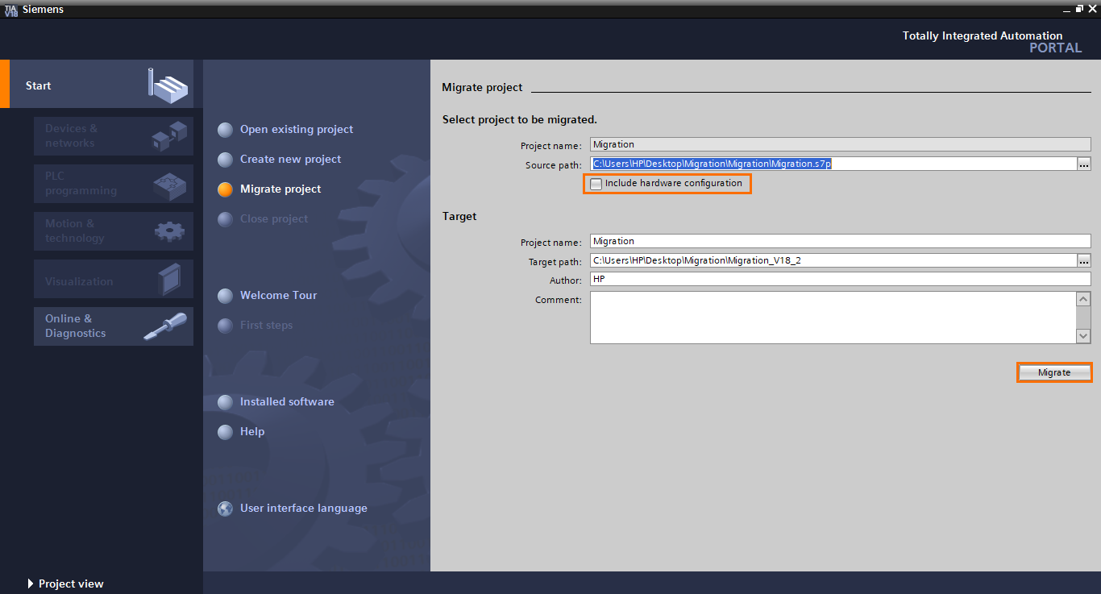The height and width of the screenshot is (594, 1101).
Task: Click inside the Comment text box
Action: 833,318
